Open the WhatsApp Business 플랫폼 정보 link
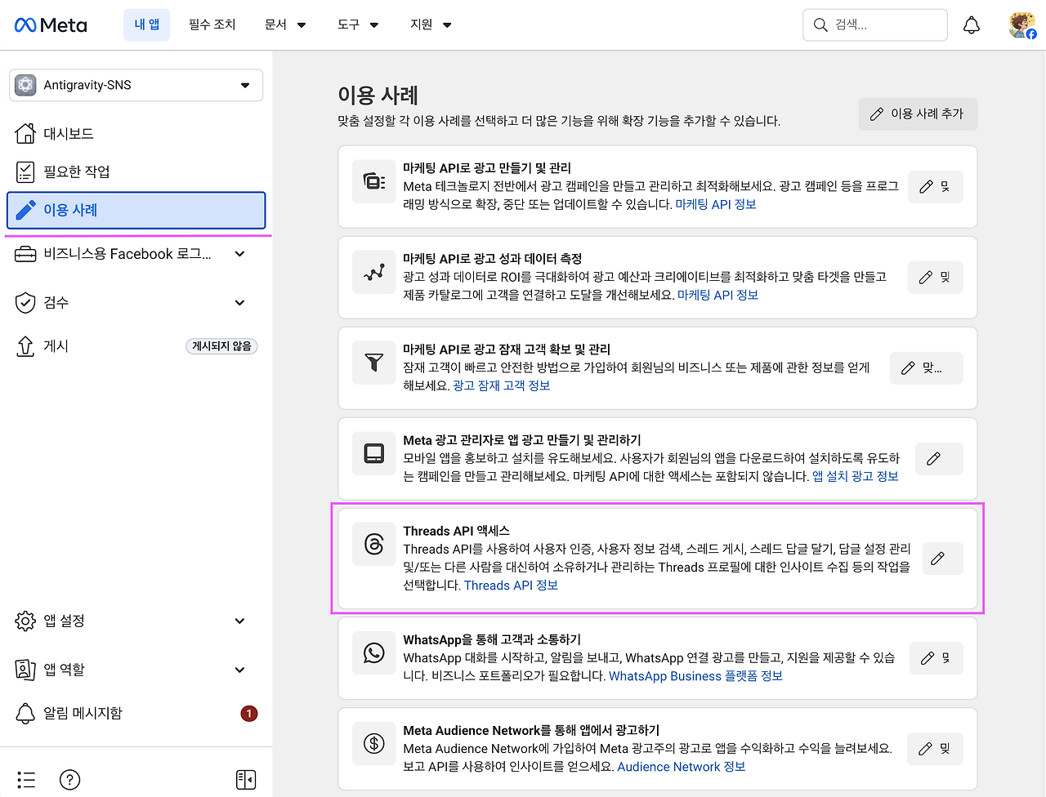 (x=696, y=676)
